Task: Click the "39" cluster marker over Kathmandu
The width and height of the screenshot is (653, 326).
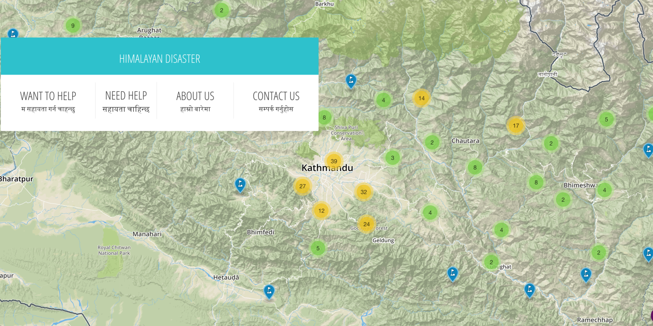Action: click(333, 160)
